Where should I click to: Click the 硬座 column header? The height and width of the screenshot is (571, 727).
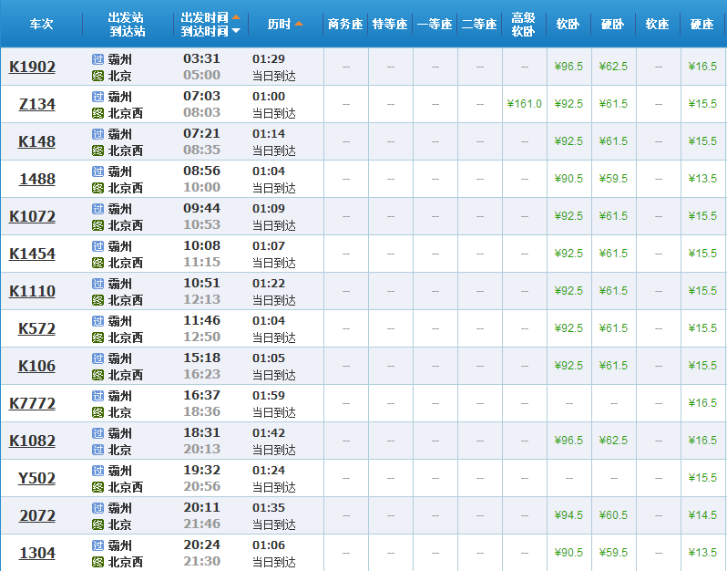coord(701,24)
